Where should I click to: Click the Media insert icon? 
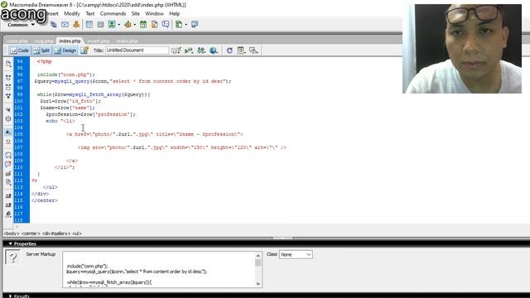coord(128,24)
